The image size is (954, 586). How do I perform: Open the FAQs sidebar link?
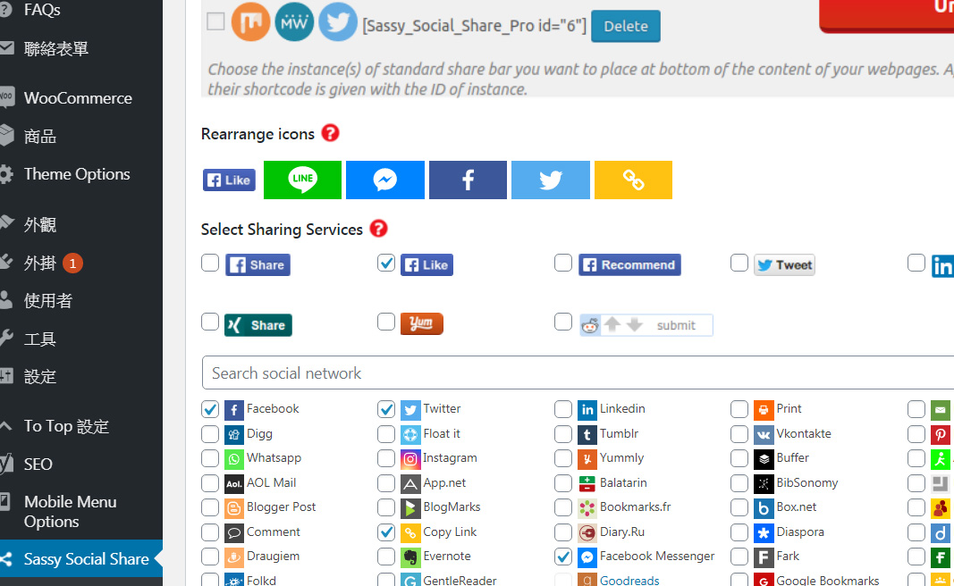coord(42,10)
